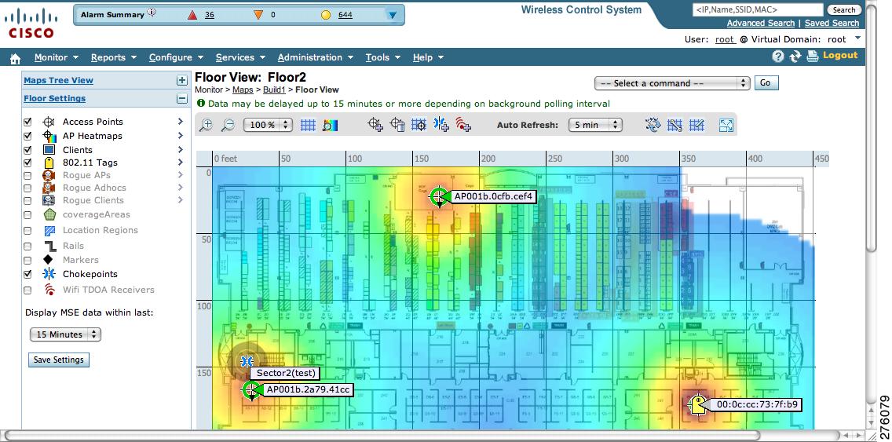This screenshot has height=442, width=892.
Task: Expand the AP Heatmaps settings arrow
Action: pos(181,136)
